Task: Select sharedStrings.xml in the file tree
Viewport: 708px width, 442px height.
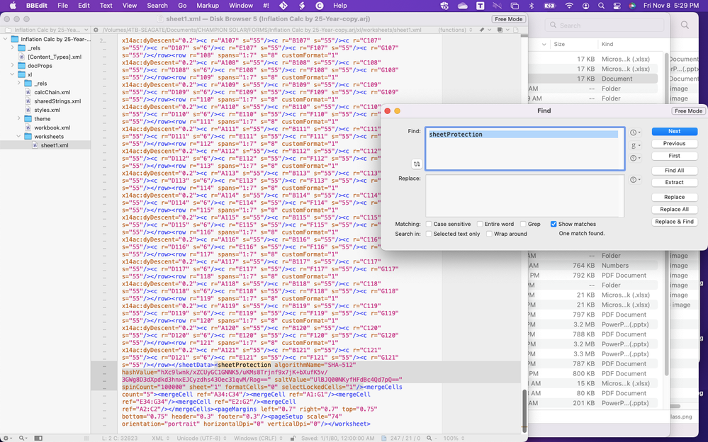Action: (x=57, y=101)
